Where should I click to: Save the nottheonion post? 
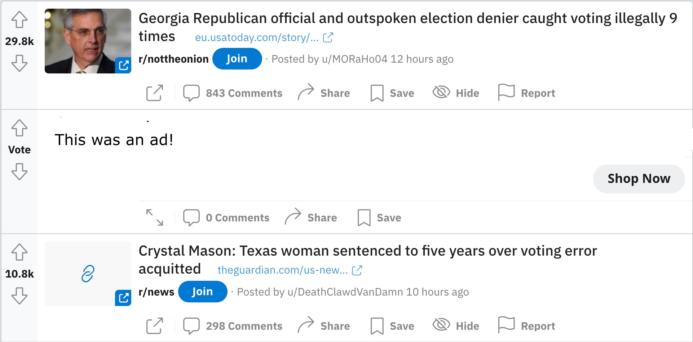pyautogui.click(x=392, y=93)
